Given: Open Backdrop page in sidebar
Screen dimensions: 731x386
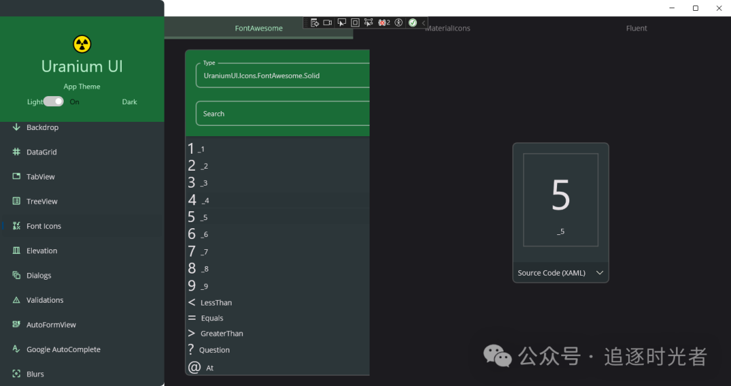Looking at the screenshot, I should 82,127.
